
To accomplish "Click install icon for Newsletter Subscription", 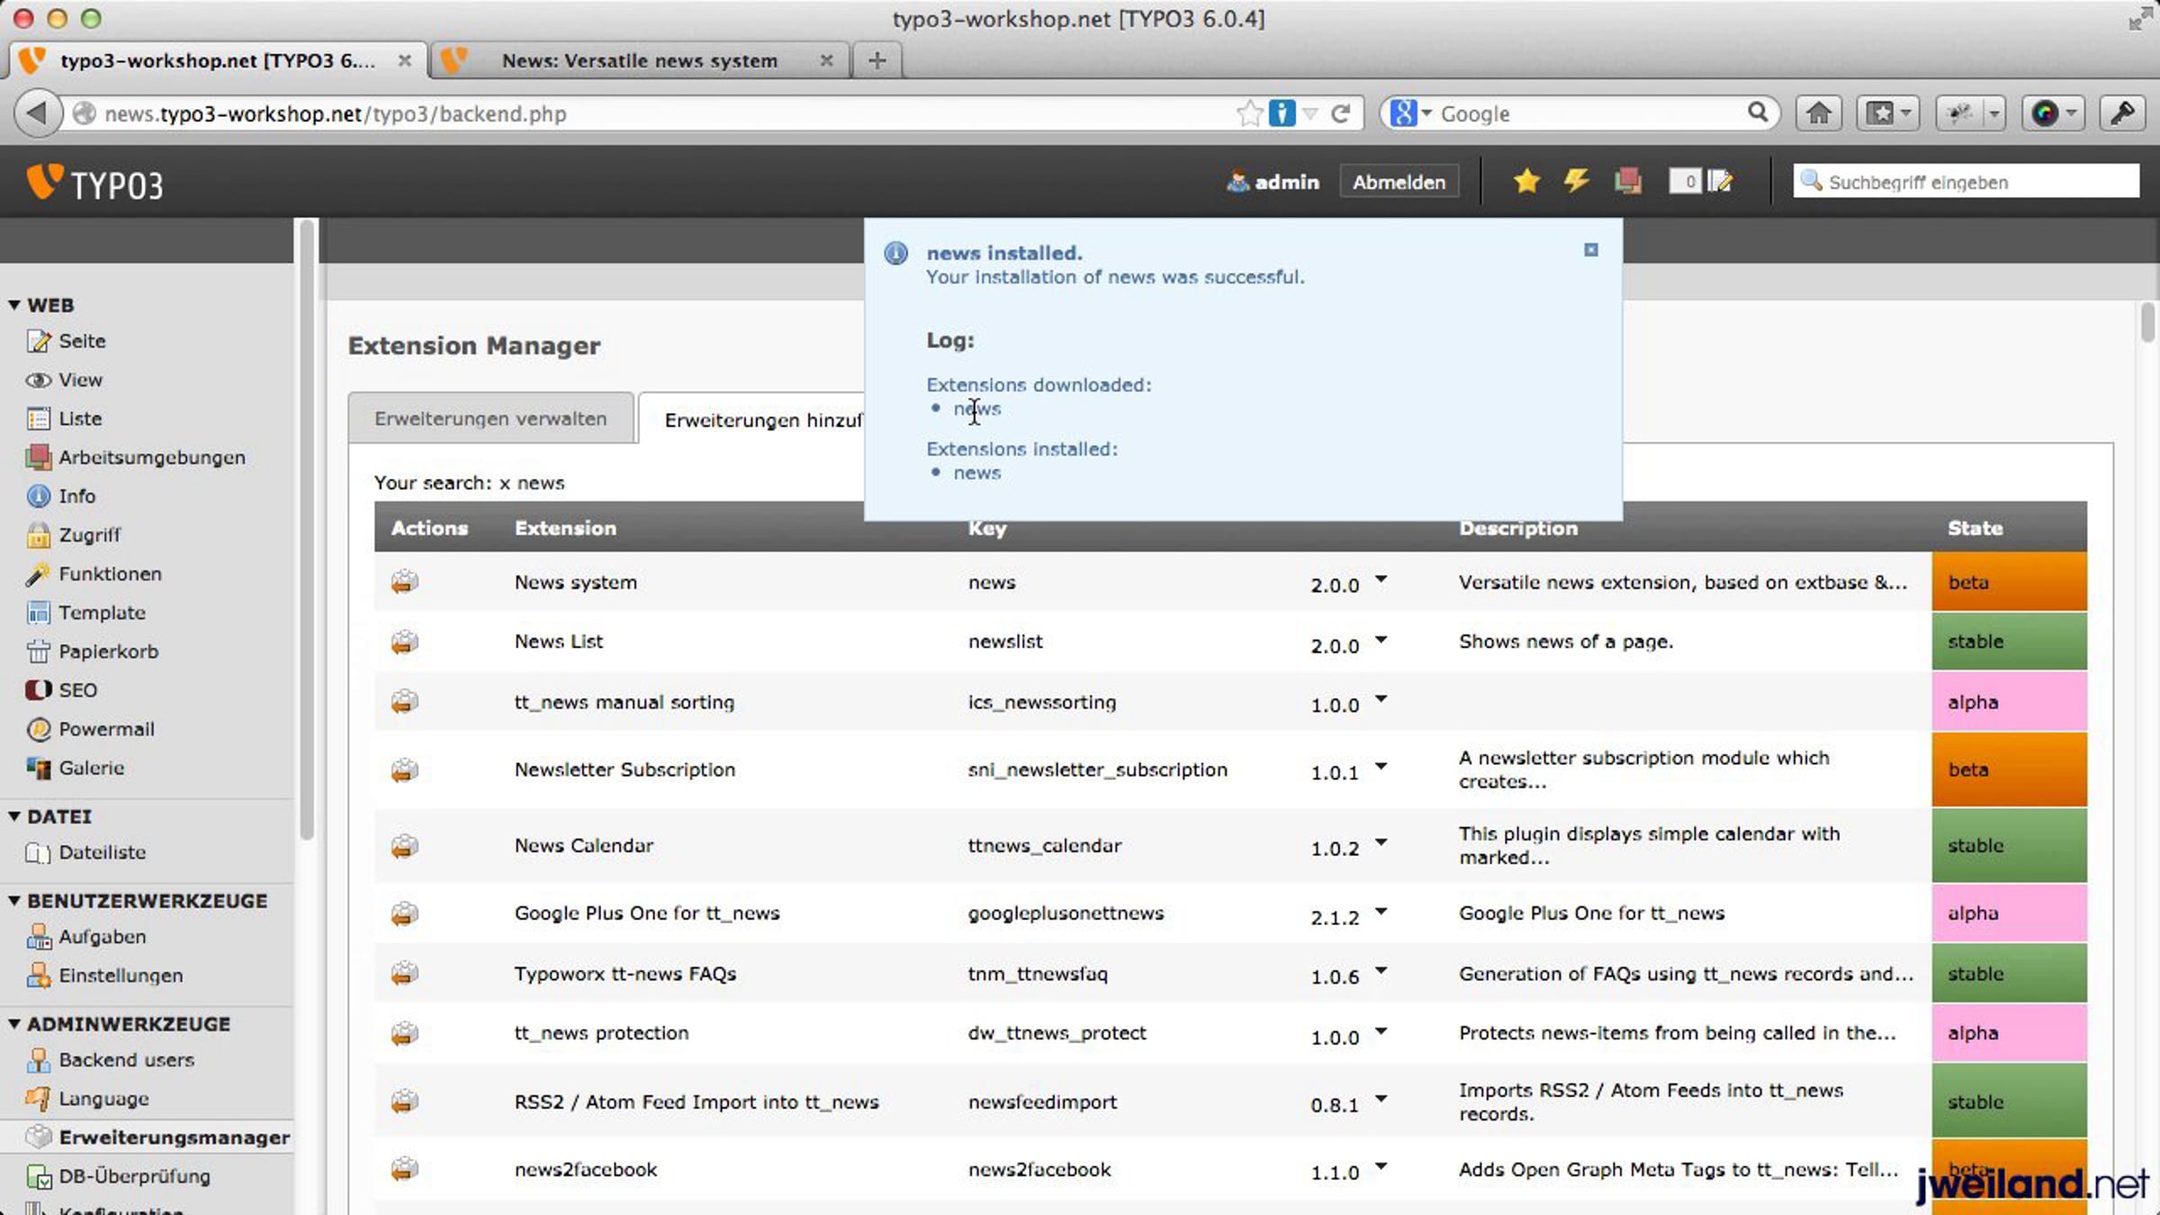I will click(404, 769).
